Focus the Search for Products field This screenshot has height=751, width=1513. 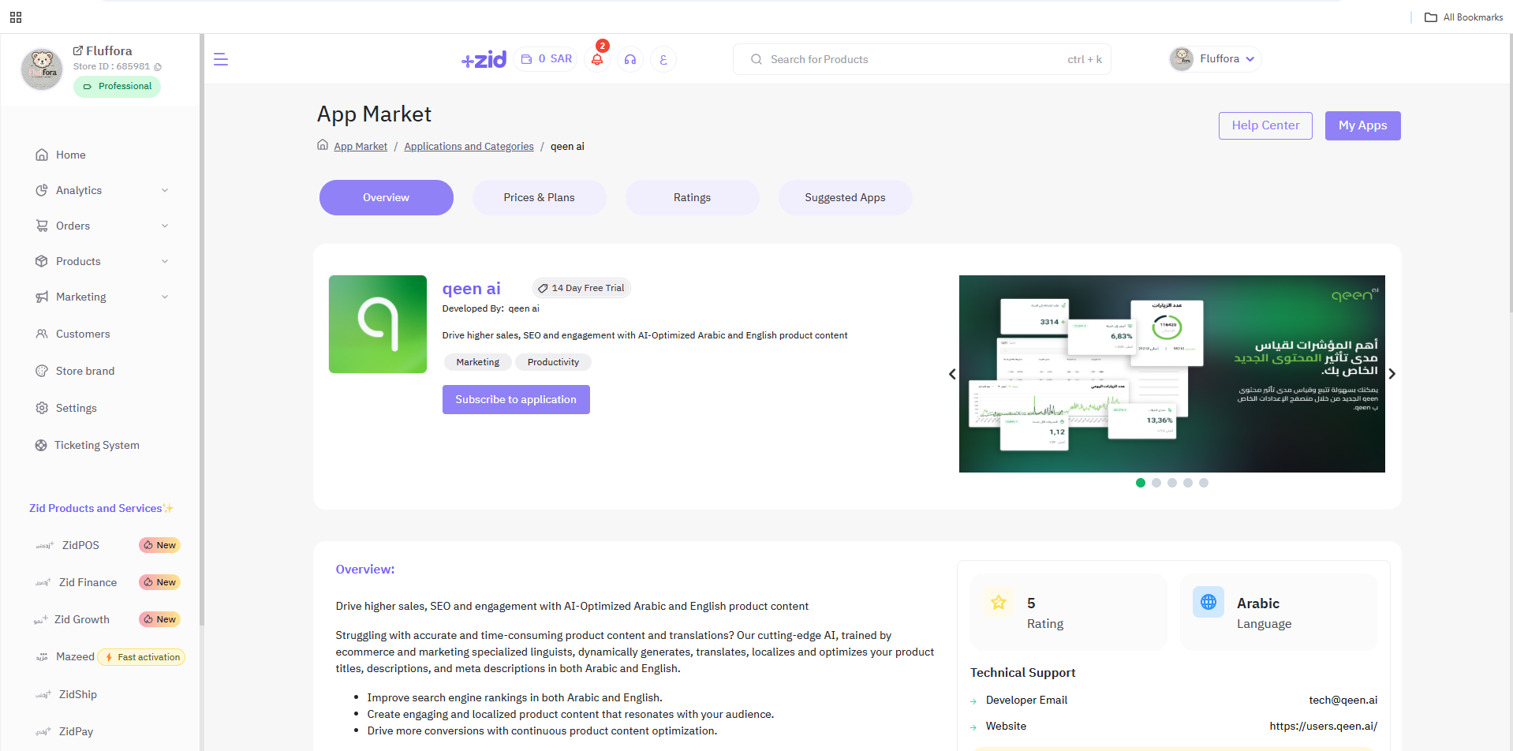[x=922, y=59]
